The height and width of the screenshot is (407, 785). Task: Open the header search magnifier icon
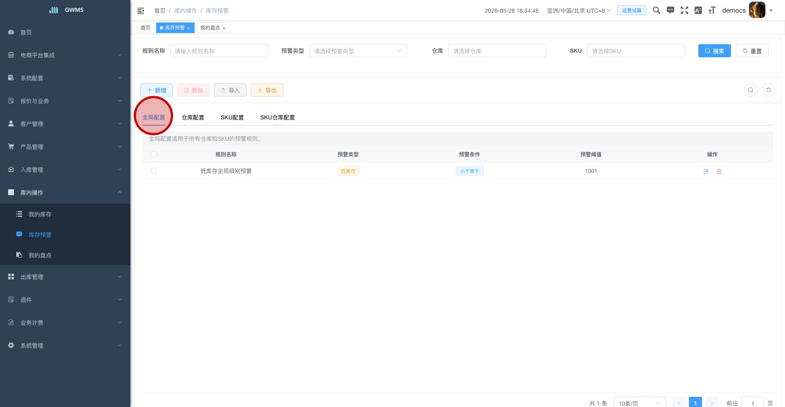point(657,10)
